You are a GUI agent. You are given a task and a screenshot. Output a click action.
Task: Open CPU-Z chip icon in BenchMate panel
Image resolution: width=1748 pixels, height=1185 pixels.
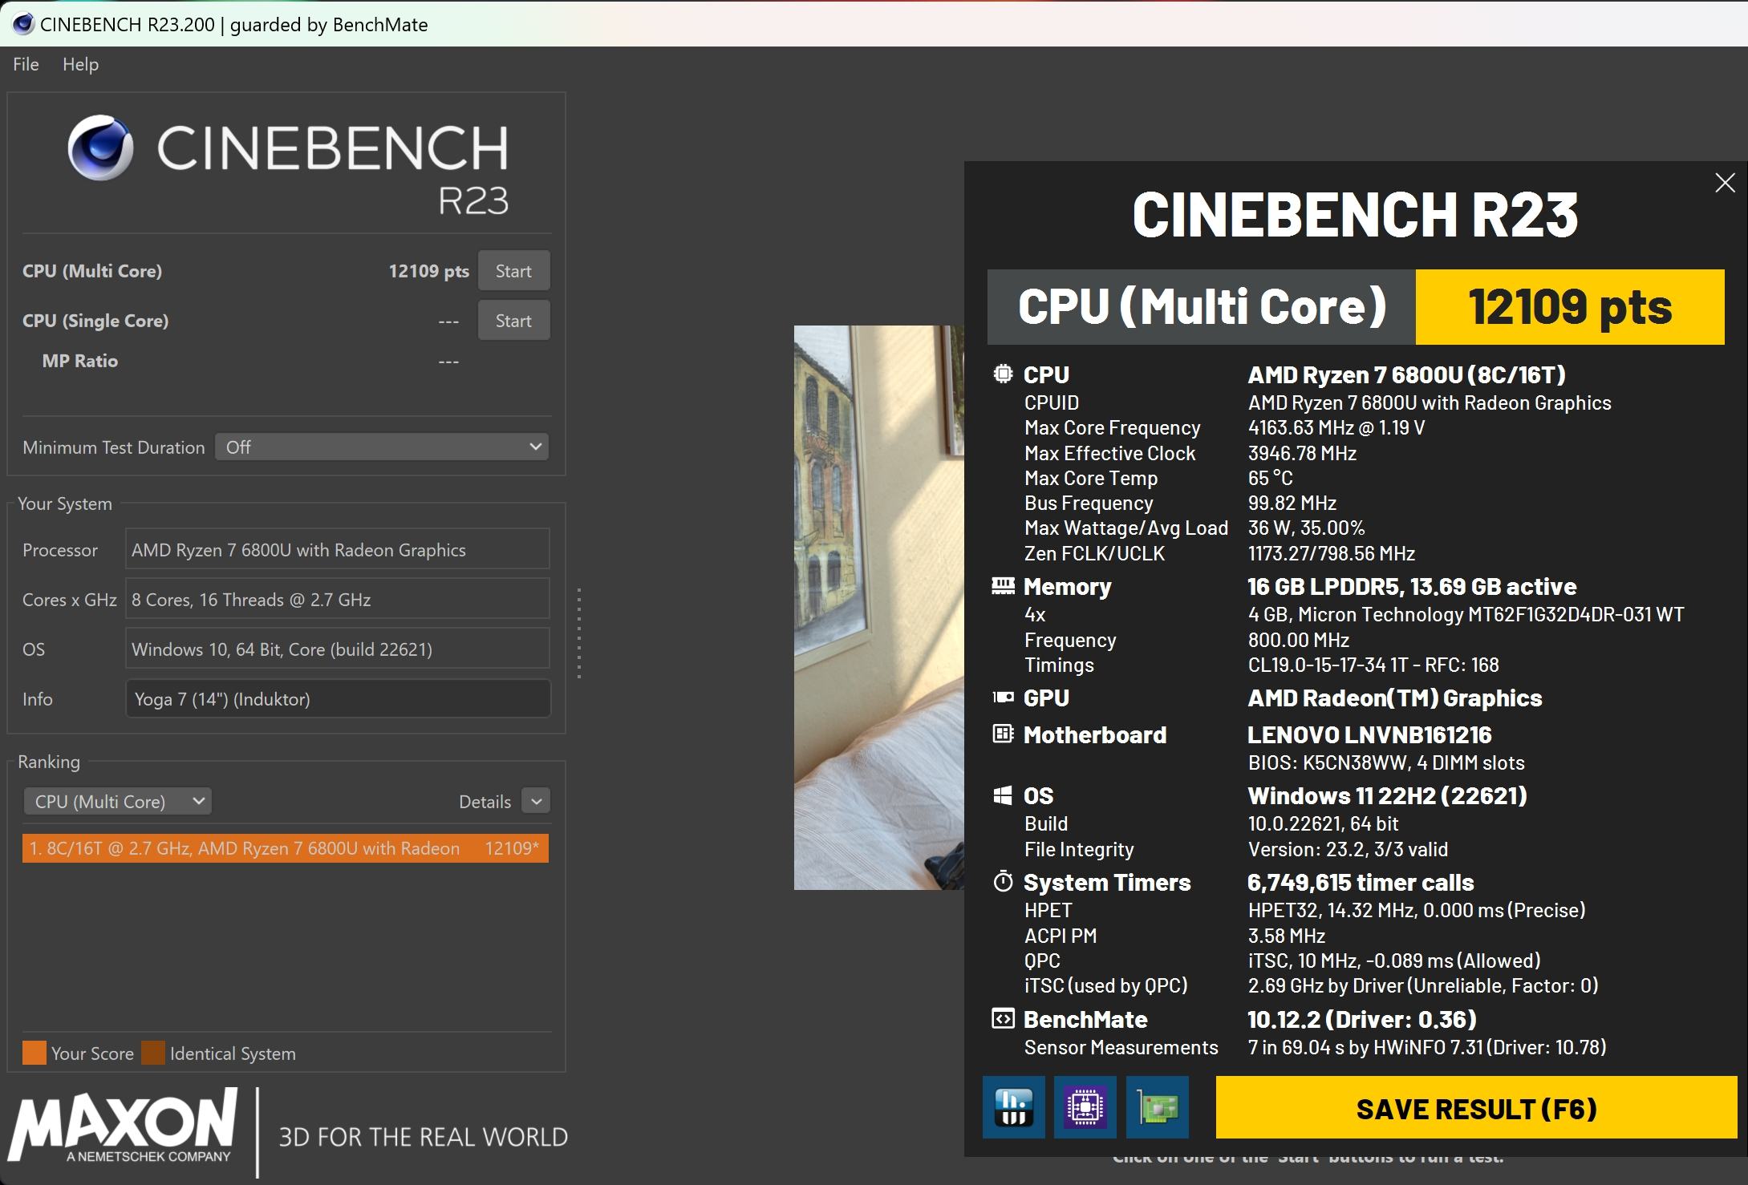pos(1085,1107)
